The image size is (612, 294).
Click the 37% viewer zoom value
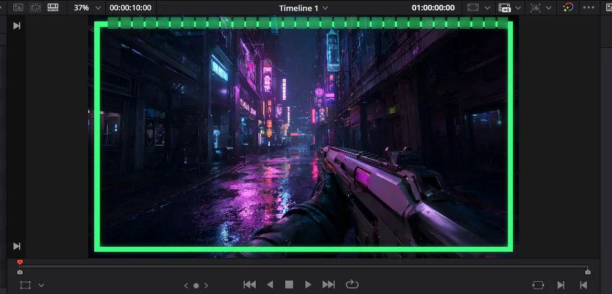pos(81,8)
